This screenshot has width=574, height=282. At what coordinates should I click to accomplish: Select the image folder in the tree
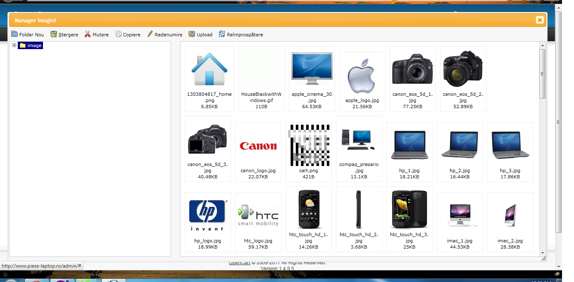point(31,45)
